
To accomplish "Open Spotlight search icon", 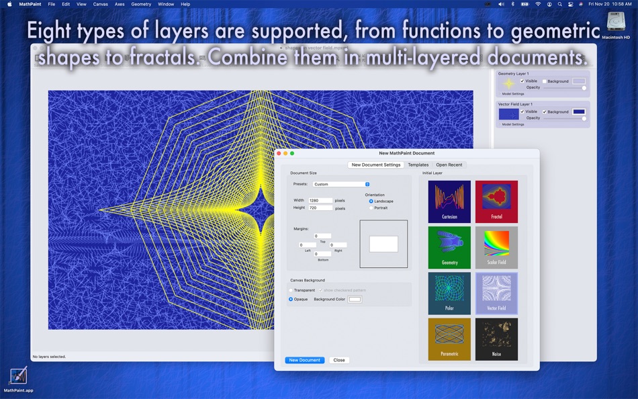I will tap(560, 4).
